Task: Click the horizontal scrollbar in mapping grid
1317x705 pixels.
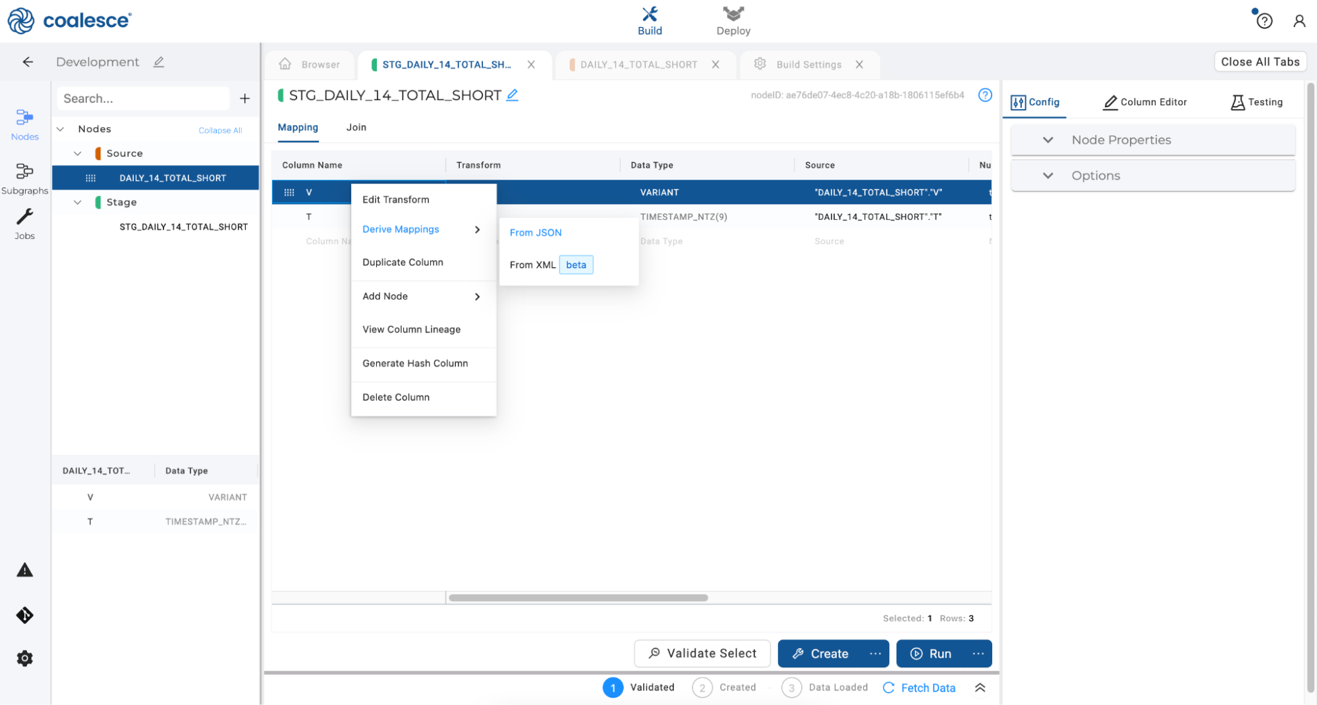Action: 578,598
